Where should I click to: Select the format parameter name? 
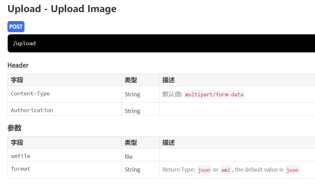pyautogui.click(x=21, y=169)
